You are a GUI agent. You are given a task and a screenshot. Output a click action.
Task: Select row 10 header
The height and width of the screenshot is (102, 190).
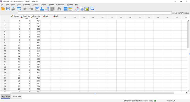[5, 45]
